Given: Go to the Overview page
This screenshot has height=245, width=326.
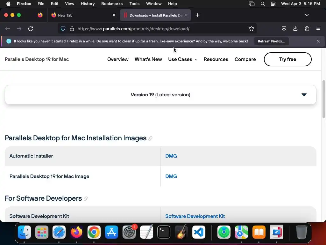Looking at the screenshot, I should pos(118,59).
